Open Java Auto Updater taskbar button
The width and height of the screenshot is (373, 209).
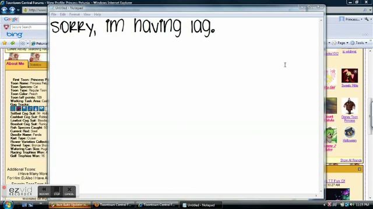[70, 205]
